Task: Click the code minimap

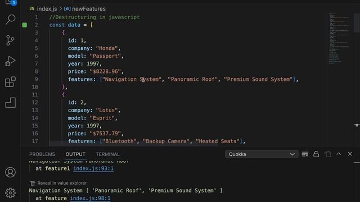Action: [x=339, y=39]
